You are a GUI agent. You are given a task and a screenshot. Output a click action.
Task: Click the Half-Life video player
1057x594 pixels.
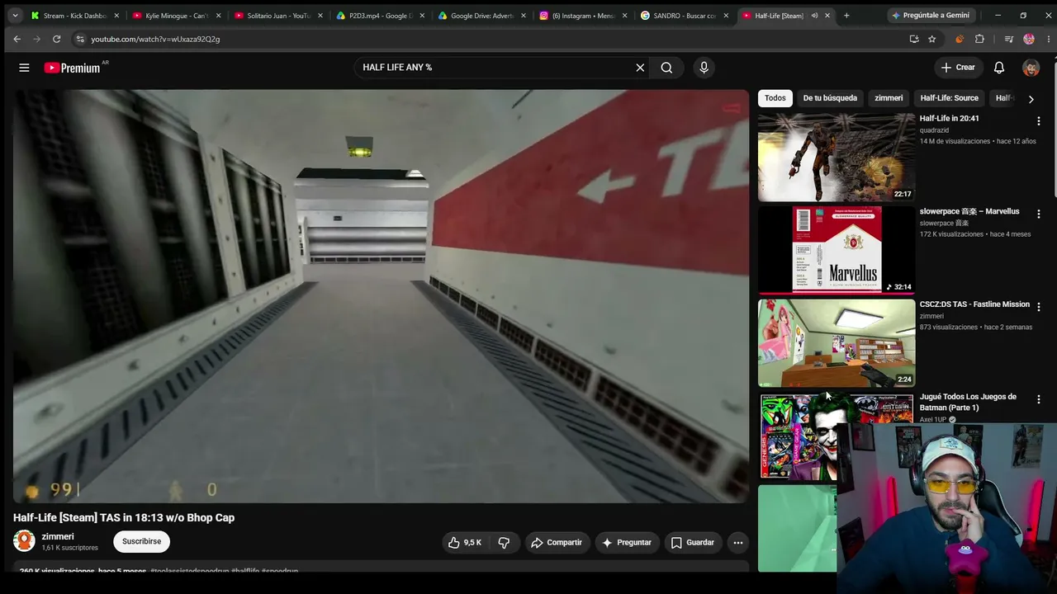pyautogui.click(x=381, y=296)
